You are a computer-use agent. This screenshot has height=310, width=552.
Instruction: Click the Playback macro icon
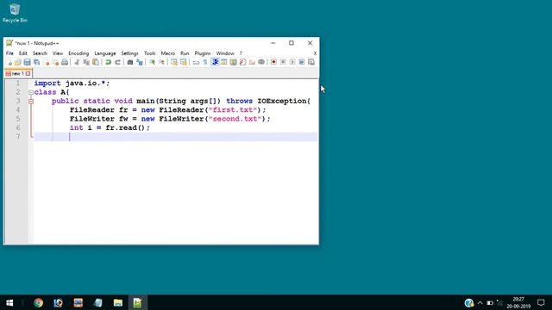point(292,62)
